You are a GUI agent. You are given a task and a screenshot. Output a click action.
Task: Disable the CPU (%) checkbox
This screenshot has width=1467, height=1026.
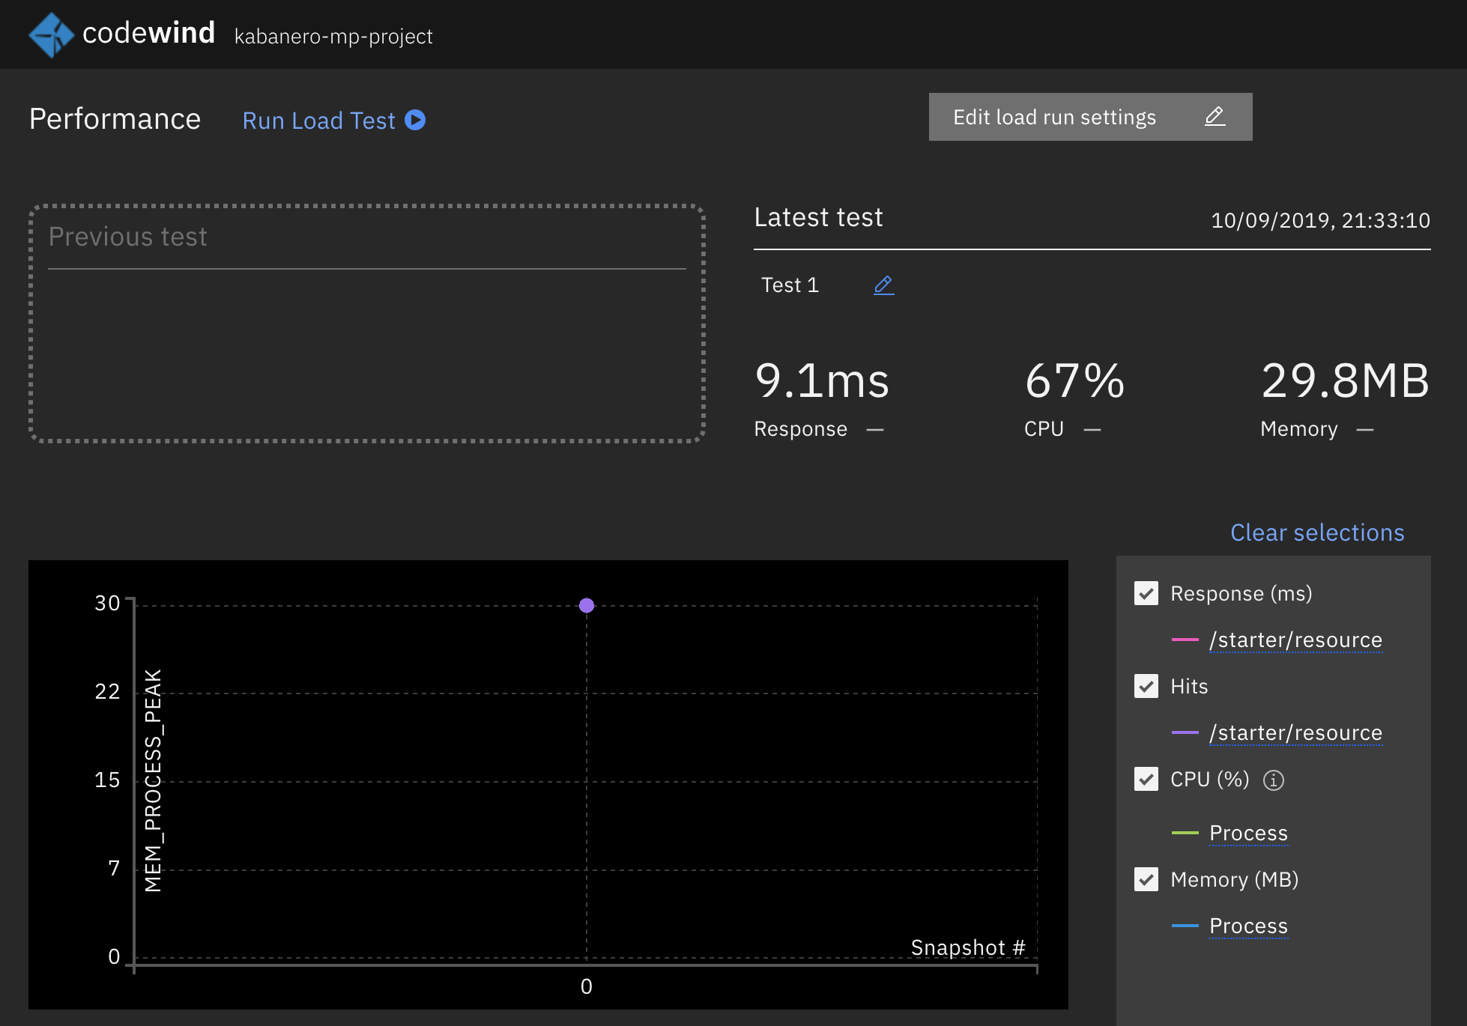pyautogui.click(x=1146, y=779)
